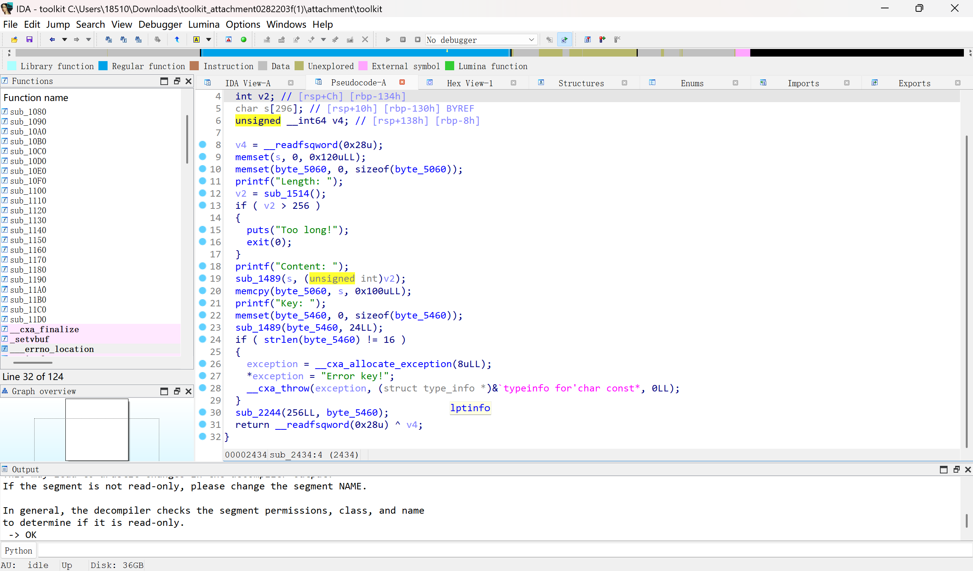Open the breakpoint list icon
The image size is (973, 571).
(587, 39)
